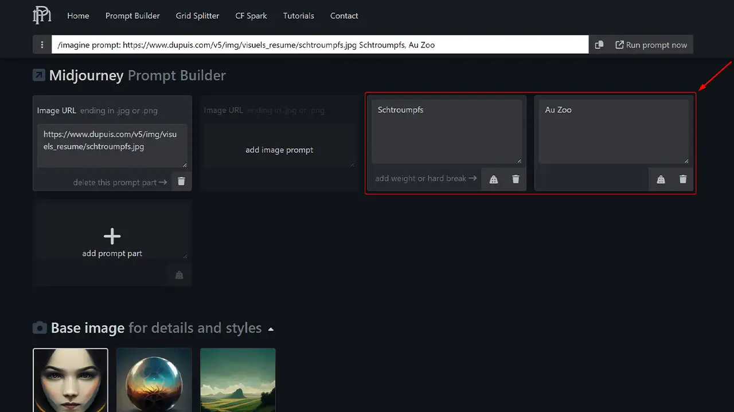Select the green landscape base image thumbnail
Image resolution: width=734 pixels, height=412 pixels.
238,380
